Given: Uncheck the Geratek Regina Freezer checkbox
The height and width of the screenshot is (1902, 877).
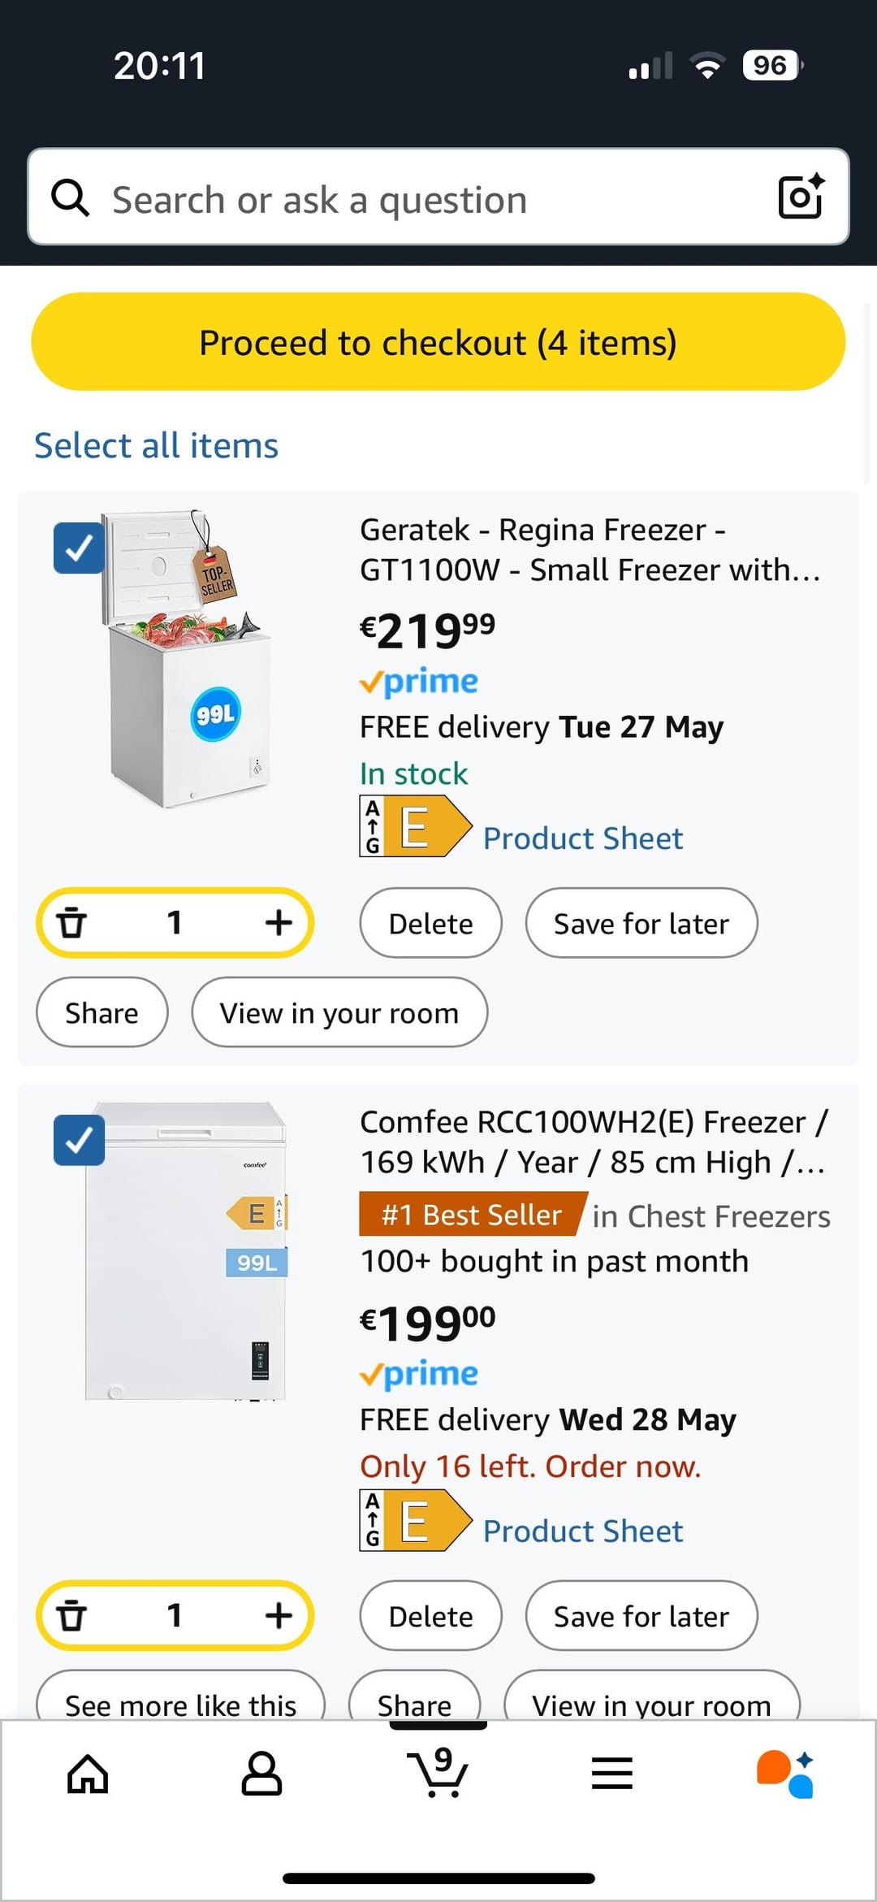Looking at the screenshot, I should [x=79, y=548].
